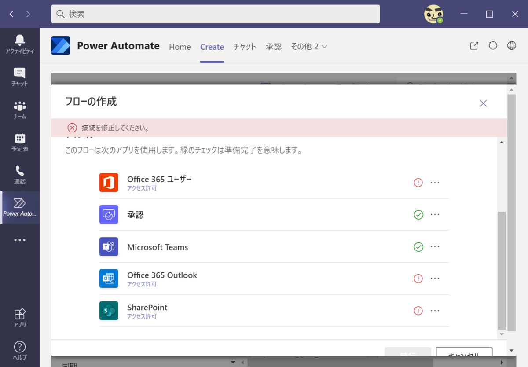The height and width of the screenshot is (367, 528).
Task: Maximize the Teams window
Action: click(489, 14)
